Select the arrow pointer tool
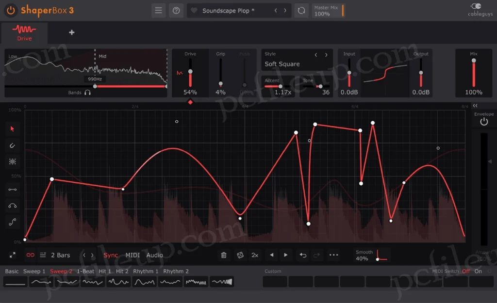 click(x=13, y=128)
